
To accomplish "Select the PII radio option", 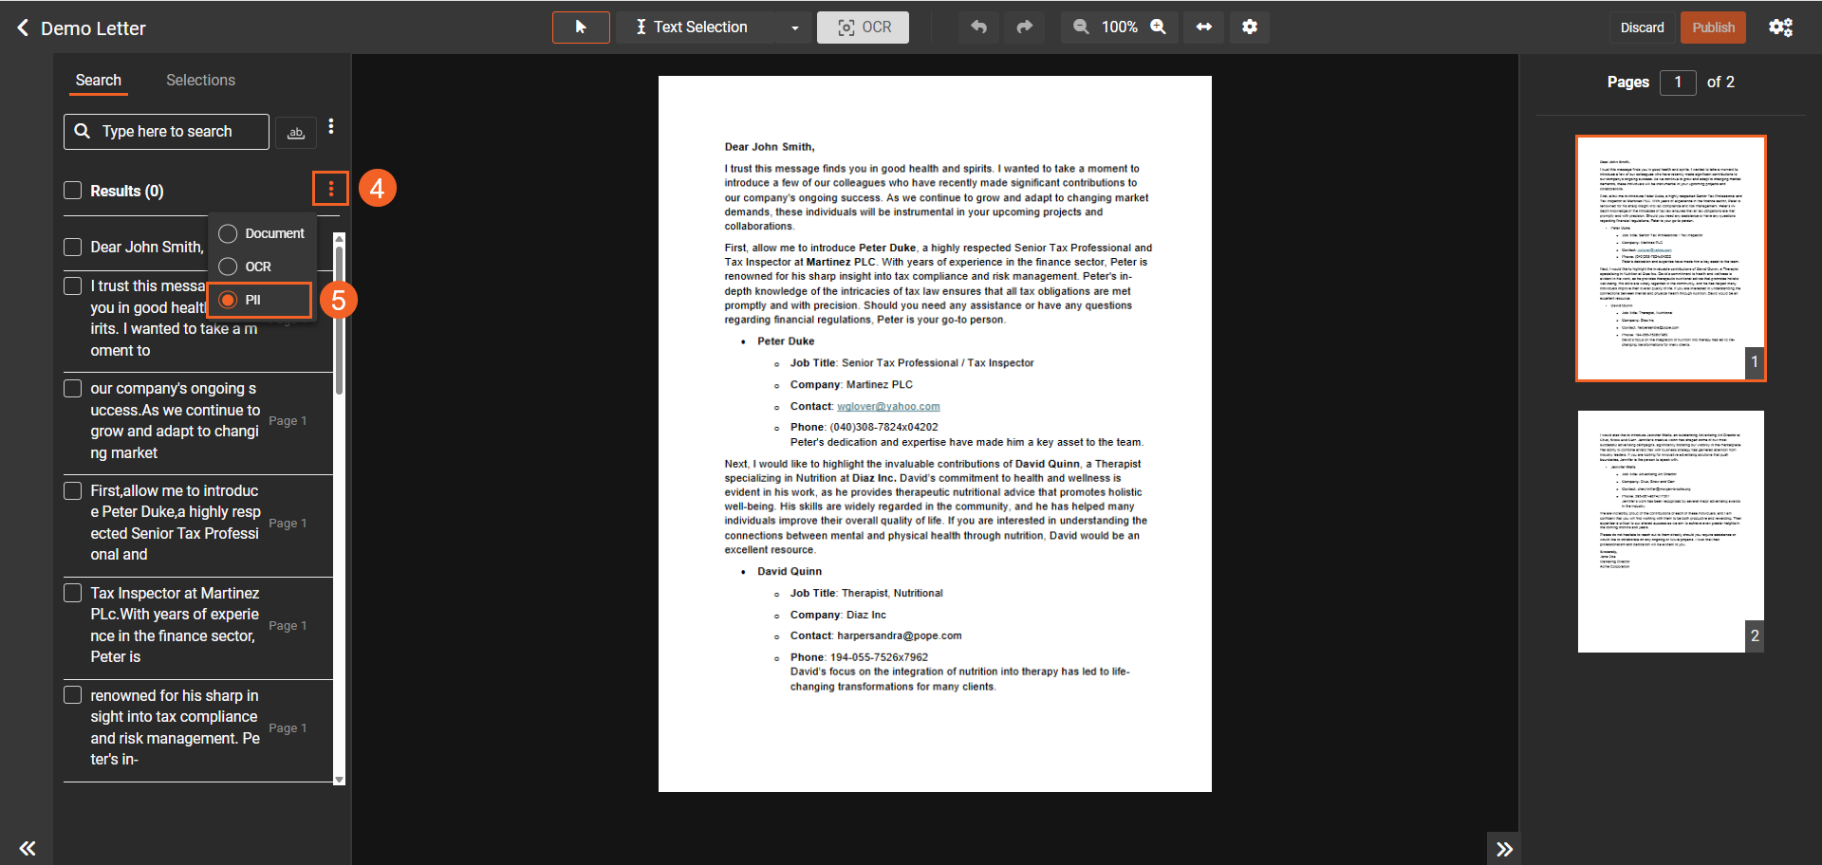I will pyautogui.click(x=229, y=300).
